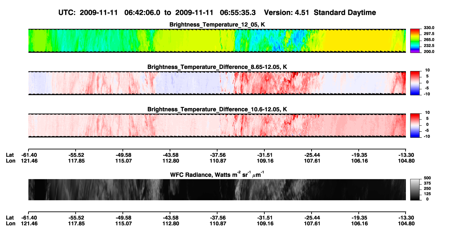This screenshot has height=231, width=451.
Task: Click latitude '-37.56' on the axis above WFC Radiance
Action: click(217, 154)
